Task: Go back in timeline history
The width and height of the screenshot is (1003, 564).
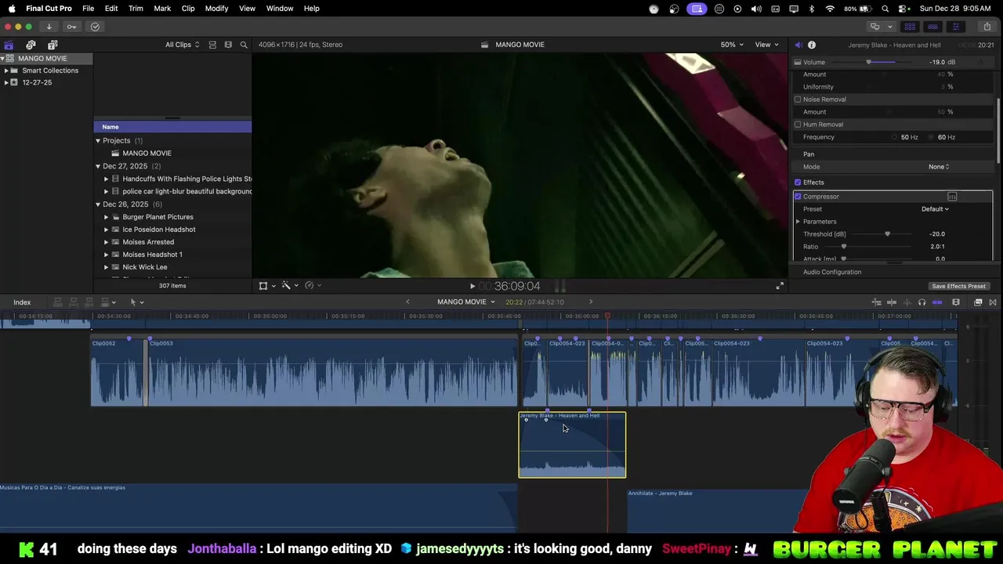Action: click(x=407, y=302)
